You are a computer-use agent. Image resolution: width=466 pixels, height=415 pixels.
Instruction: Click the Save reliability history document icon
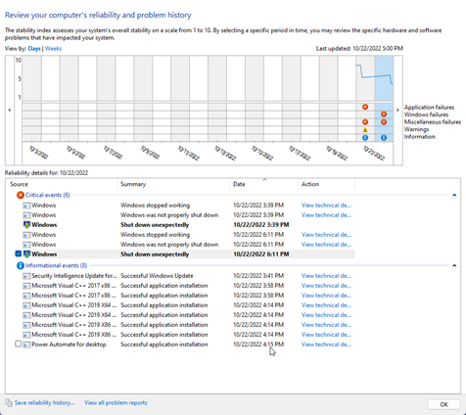(x=9, y=402)
